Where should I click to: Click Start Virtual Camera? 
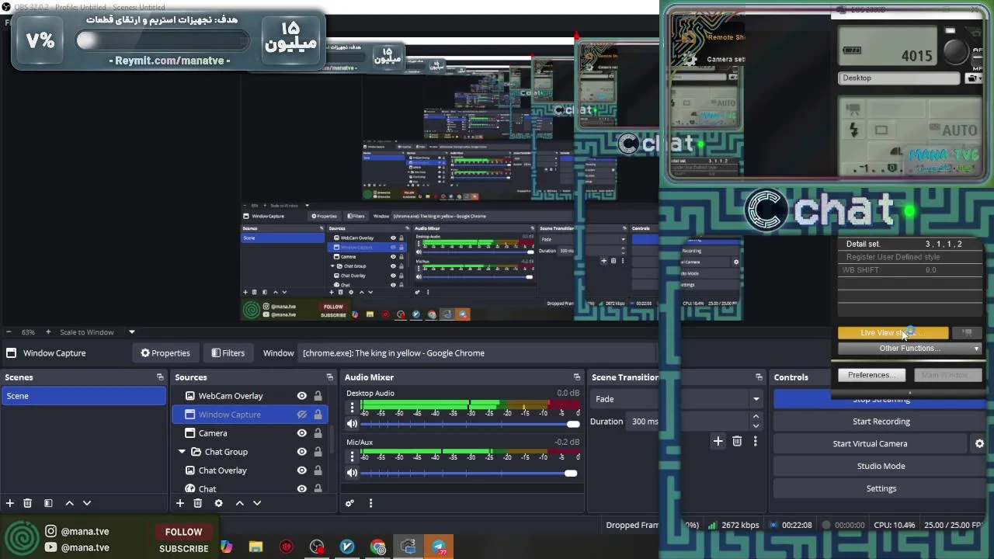pyautogui.click(x=870, y=444)
